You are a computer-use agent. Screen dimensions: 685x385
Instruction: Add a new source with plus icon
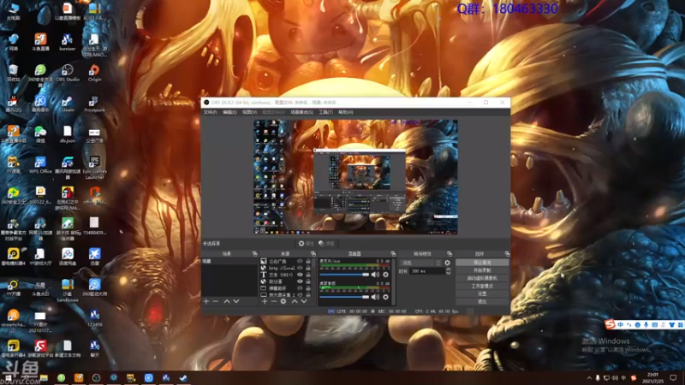pyautogui.click(x=265, y=301)
